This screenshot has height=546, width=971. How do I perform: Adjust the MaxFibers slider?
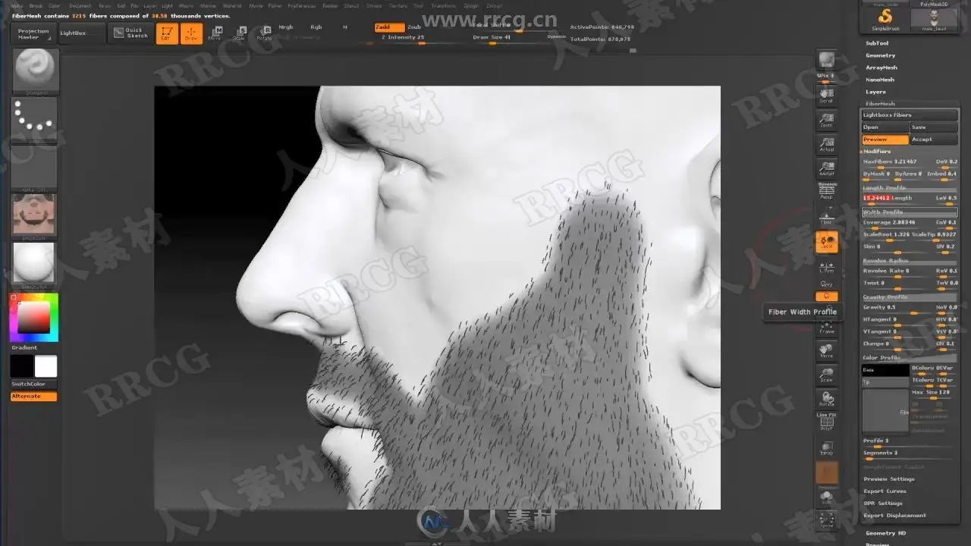(x=897, y=162)
